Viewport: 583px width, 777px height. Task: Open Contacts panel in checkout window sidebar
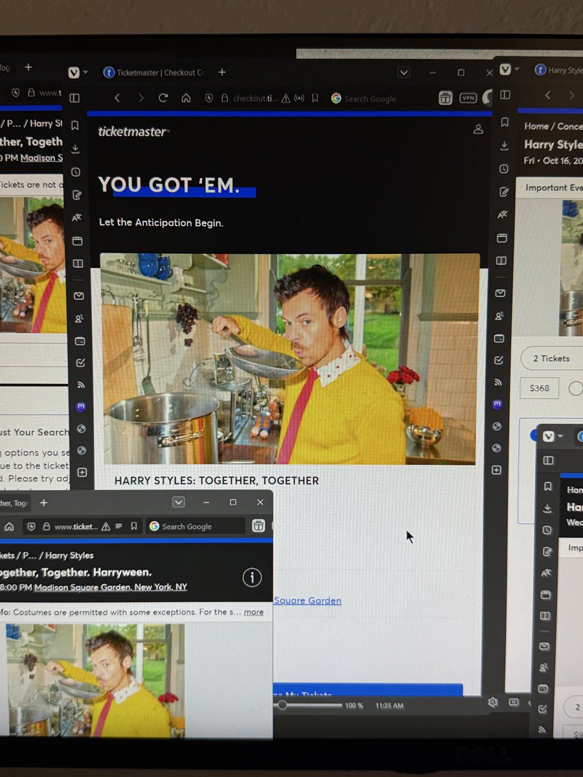coord(79,319)
